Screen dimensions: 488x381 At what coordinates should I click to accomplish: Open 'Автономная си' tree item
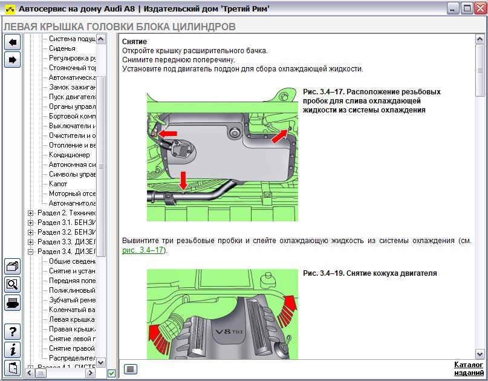[72, 164]
